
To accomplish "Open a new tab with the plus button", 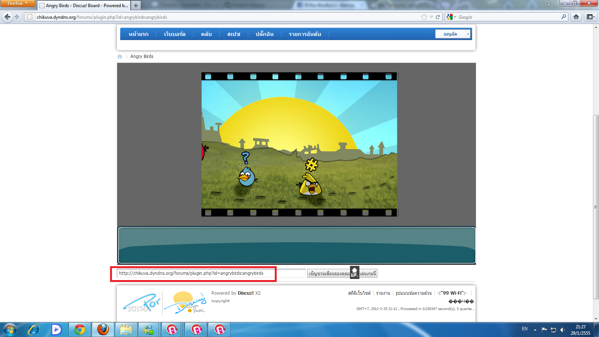I will (136, 5).
